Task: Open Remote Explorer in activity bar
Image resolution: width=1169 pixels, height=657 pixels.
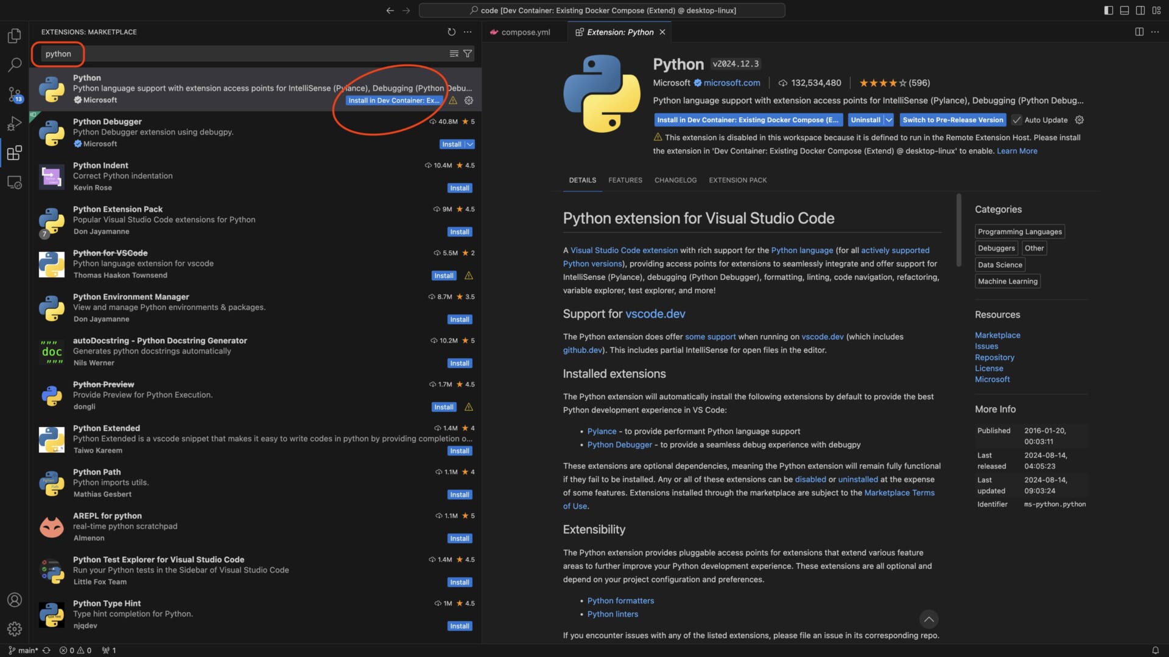Action: click(15, 182)
